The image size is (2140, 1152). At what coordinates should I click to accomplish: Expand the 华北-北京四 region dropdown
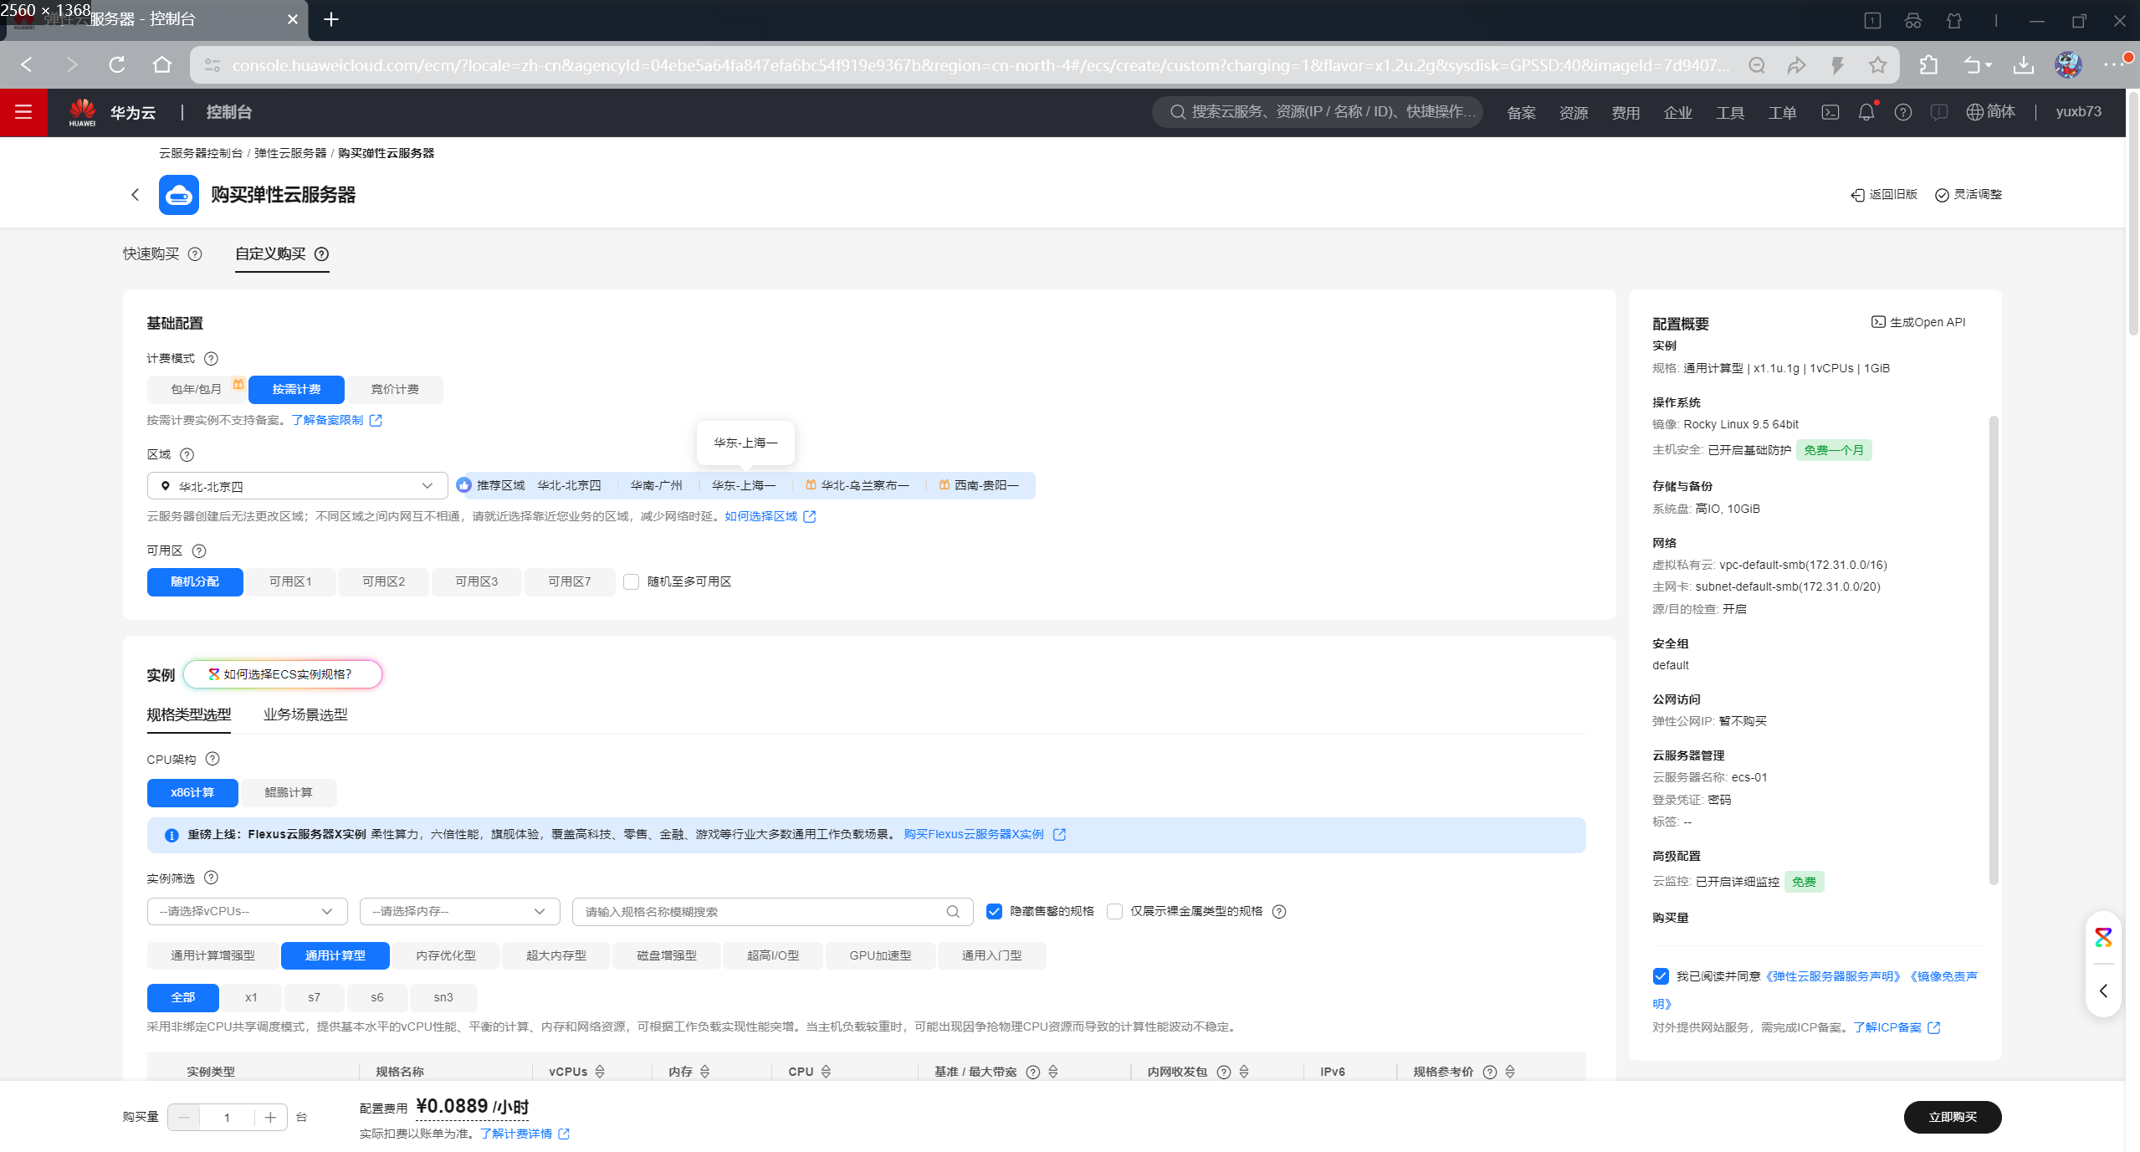pos(298,486)
